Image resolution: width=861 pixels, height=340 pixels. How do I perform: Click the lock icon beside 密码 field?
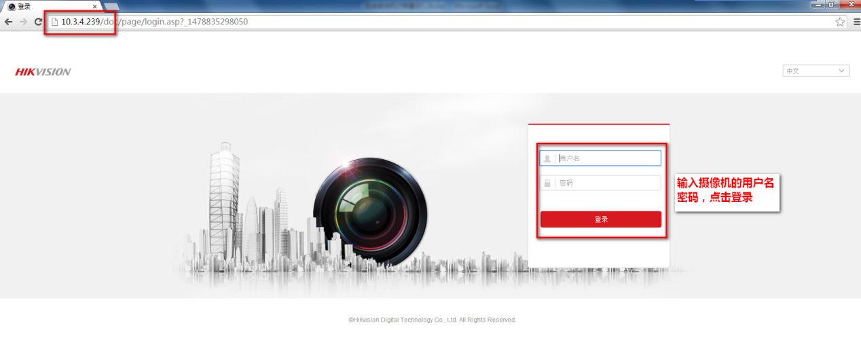(547, 183)
